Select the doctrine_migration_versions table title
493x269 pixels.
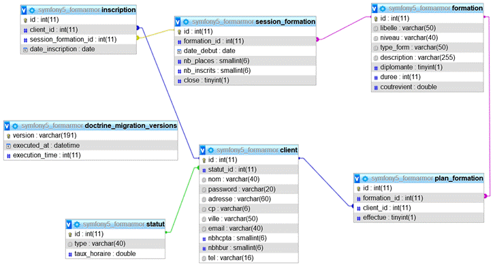coord(131,126)
